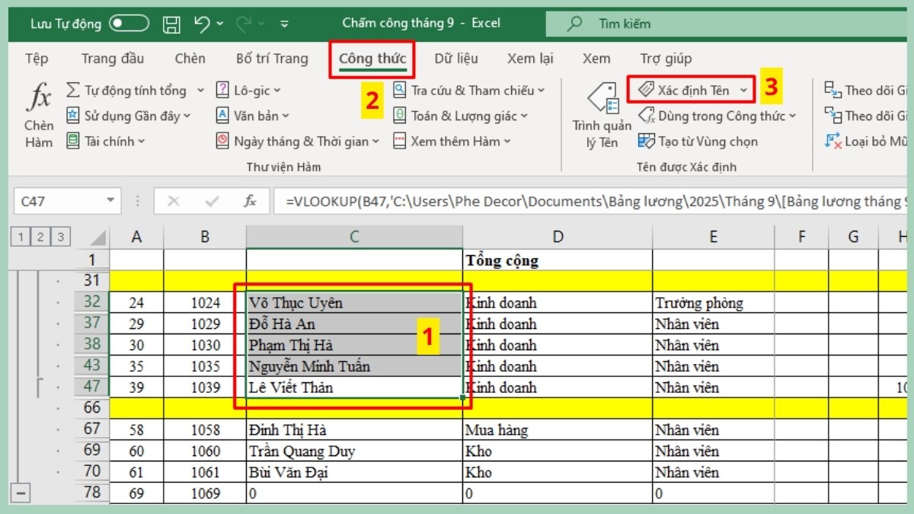The image size is (914, 514).
Task: Open Tra cứu & Tham chiếu functions
Action: [467, 90]
